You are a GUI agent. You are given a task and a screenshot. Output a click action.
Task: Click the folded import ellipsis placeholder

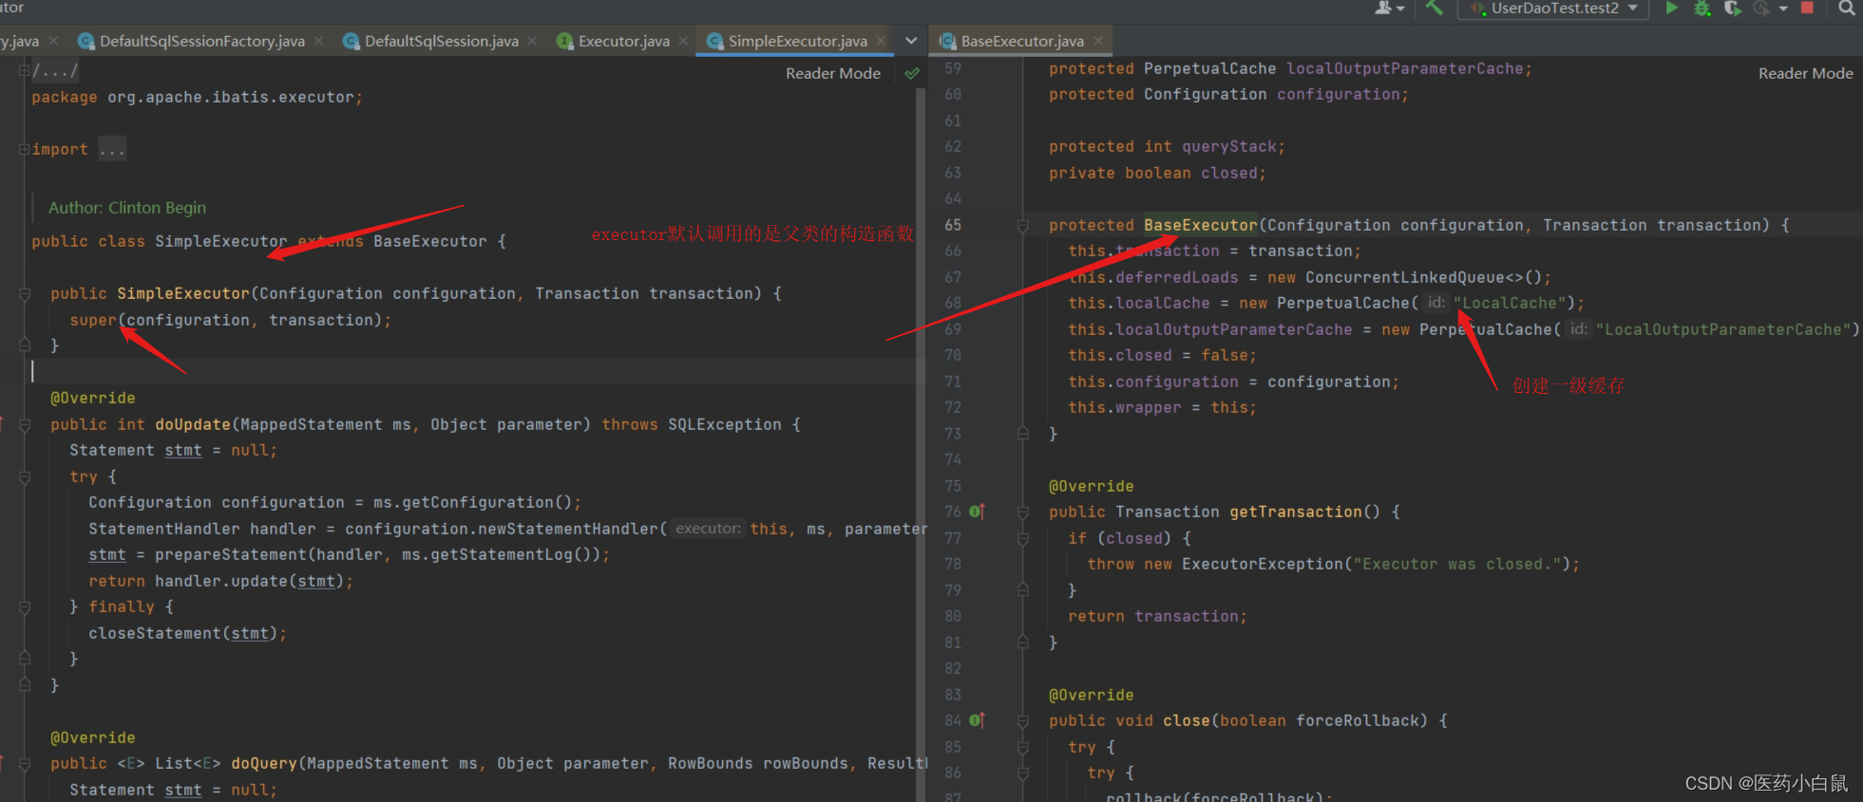[x=112, y=149]
